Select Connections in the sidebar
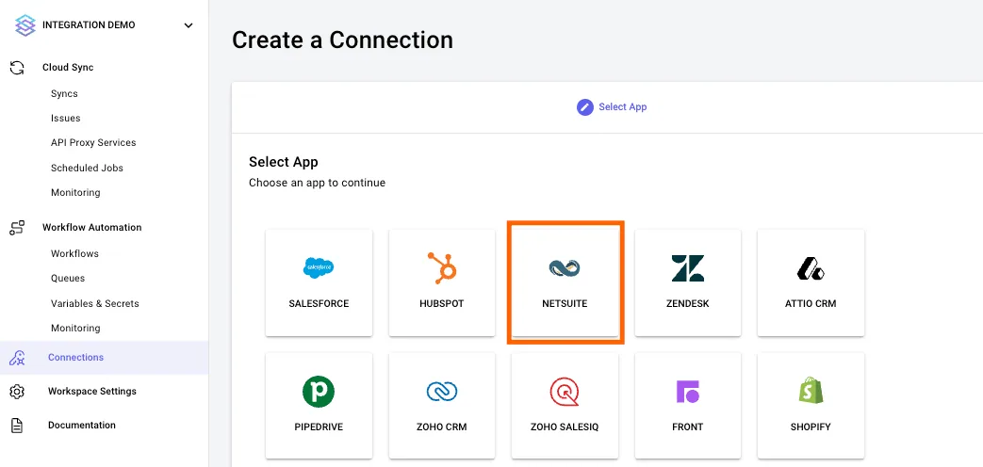 tap(75, 358)
